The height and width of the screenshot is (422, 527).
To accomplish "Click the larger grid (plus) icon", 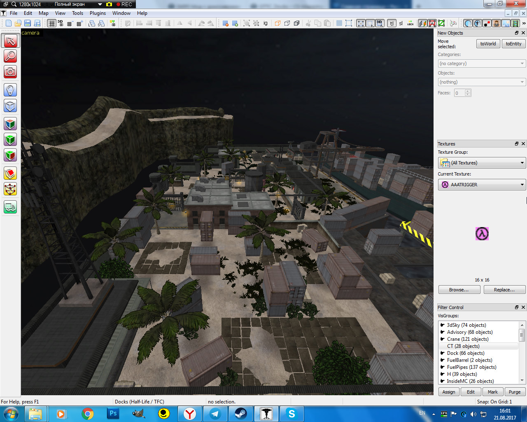I will pyautogui.click(x=79, y=23).
